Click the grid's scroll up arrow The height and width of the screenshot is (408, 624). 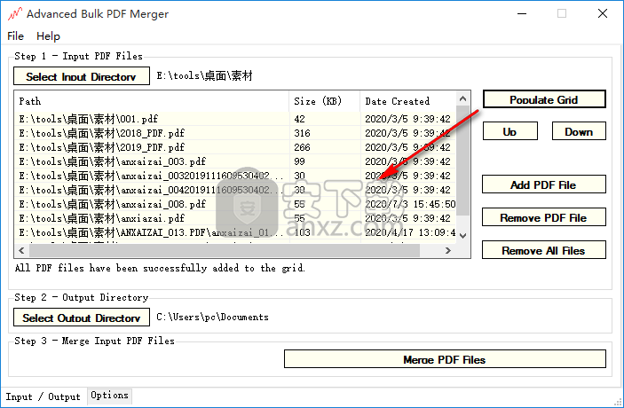pyautogui.click(x=462, y=98)
